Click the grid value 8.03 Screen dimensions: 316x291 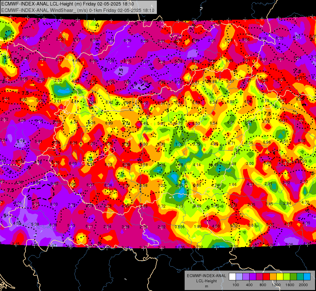54,204
